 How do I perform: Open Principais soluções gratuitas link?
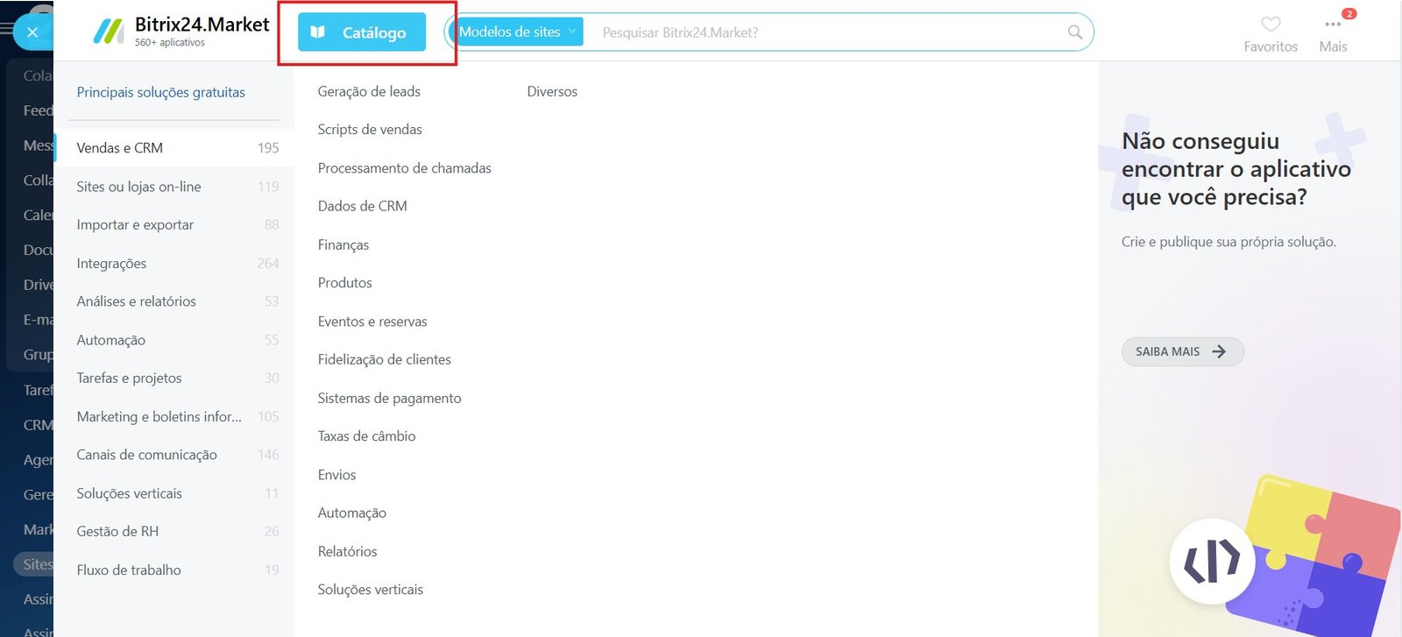click(160, 92)
